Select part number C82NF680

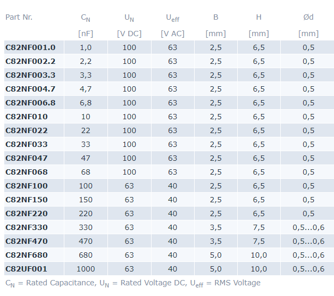pyautogui.click(x=27, y=255)
